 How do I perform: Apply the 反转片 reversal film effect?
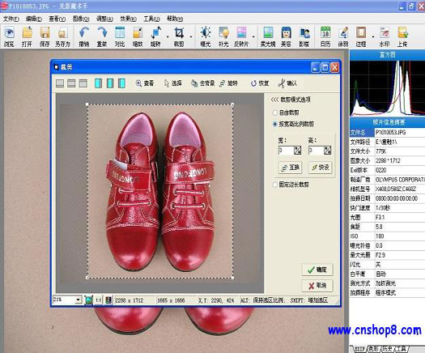[x=241, y=36]
